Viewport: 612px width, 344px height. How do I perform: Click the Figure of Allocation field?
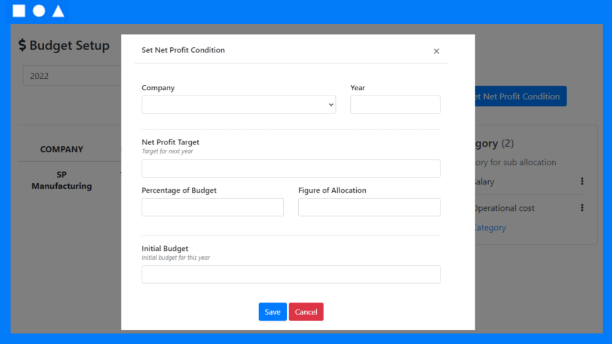[369, 207]
